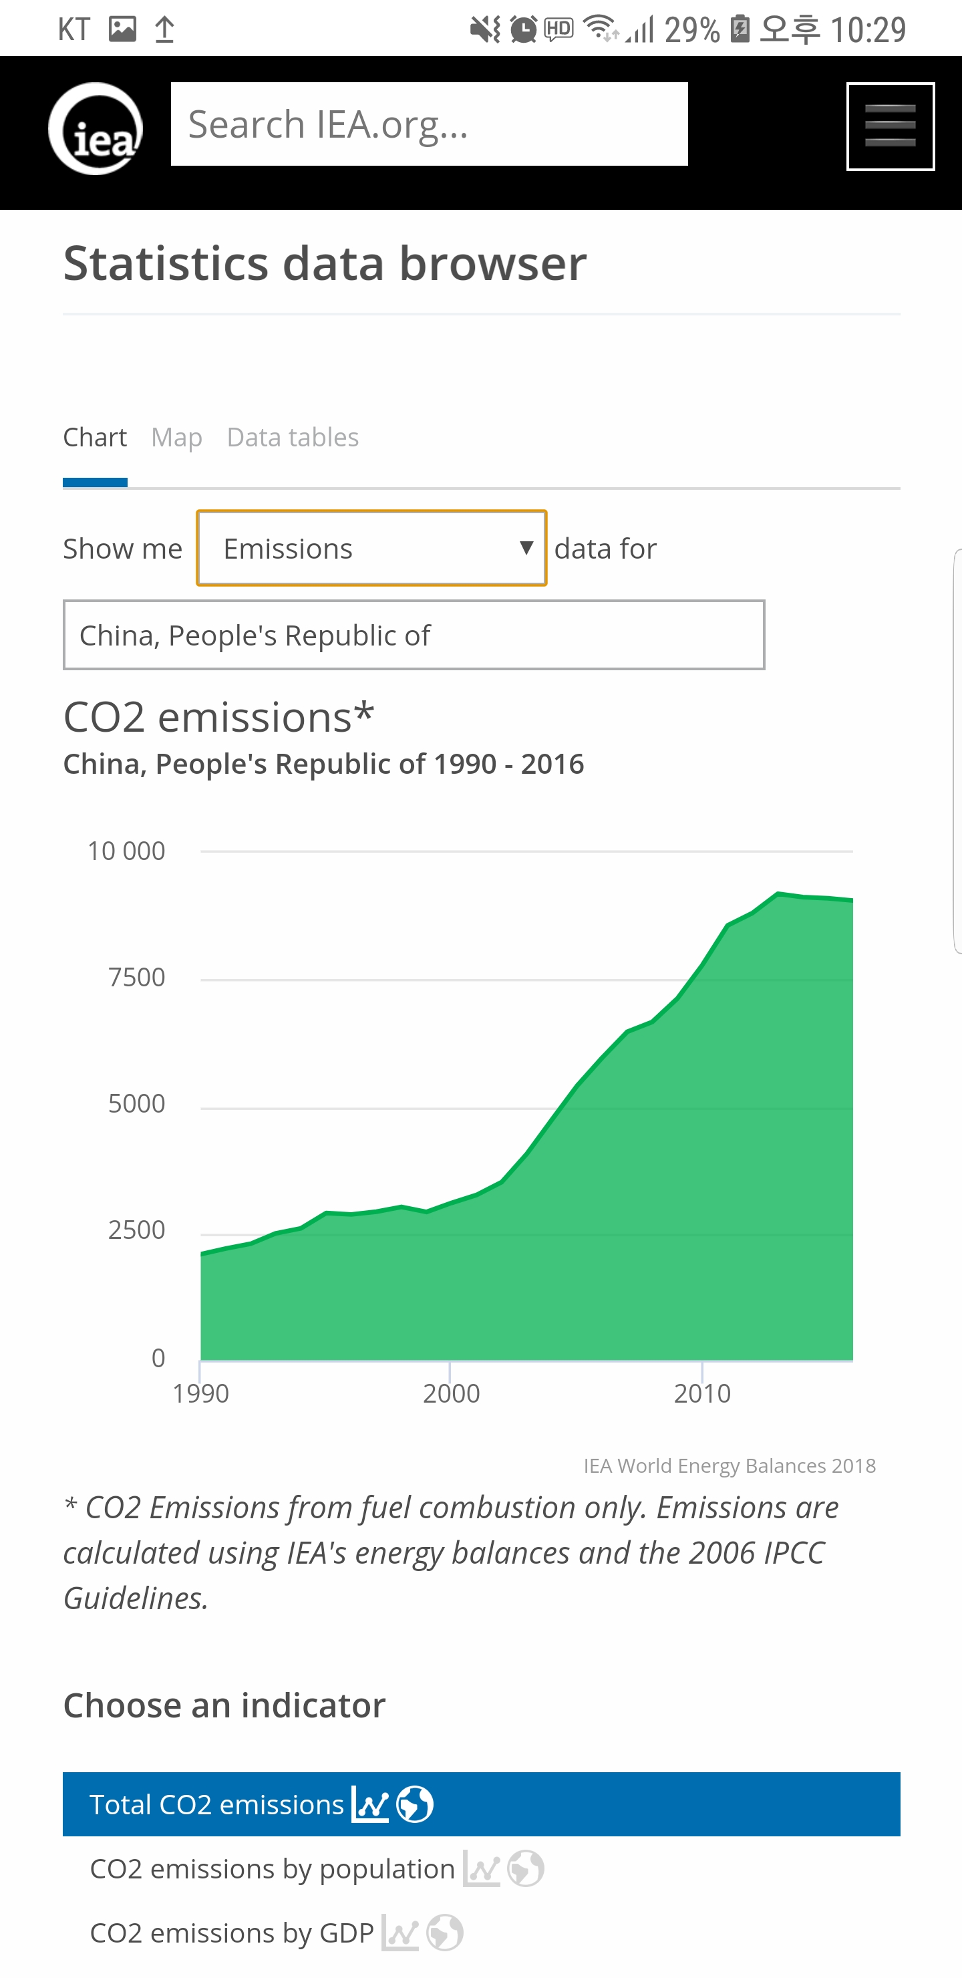Screen dimensions: 962x1978
Task: Open the hamburger menu button
Action: pos(890,127)
